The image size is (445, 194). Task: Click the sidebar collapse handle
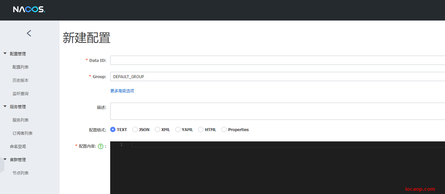(2, 164)
